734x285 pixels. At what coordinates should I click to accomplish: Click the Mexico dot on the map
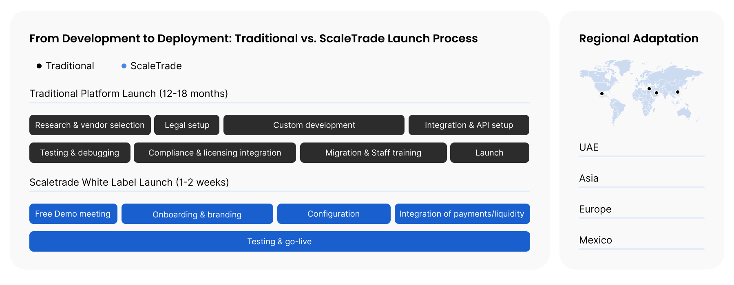pos(602,94)
